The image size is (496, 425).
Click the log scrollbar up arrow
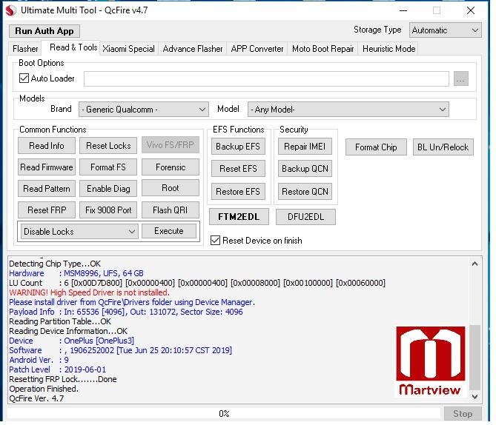point(474,264)
